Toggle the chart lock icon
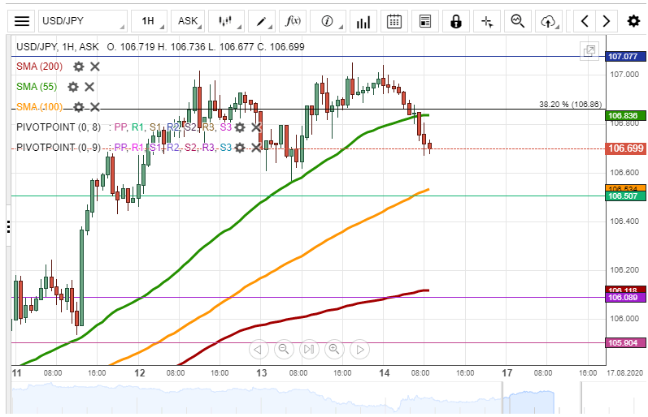The image size is (648, 417). pyautogui.click(x=456, y=21)
